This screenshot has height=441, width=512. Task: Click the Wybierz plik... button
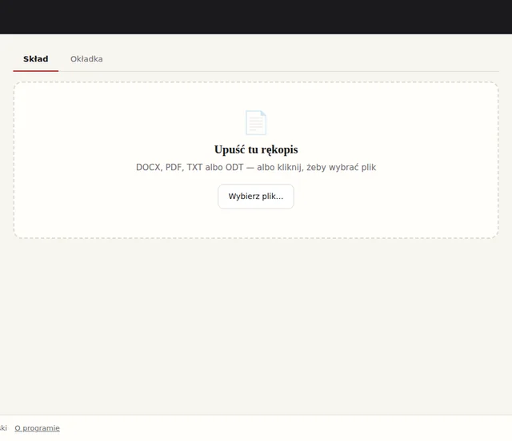(256, 197)
